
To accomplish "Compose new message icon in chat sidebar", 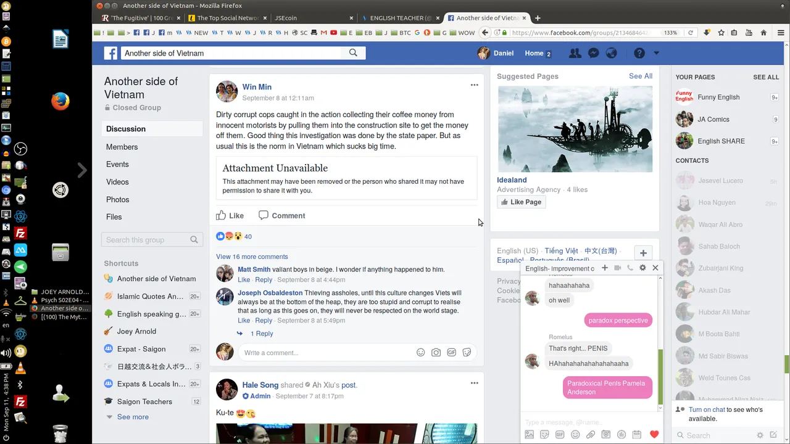I will (x=773, y=435).
